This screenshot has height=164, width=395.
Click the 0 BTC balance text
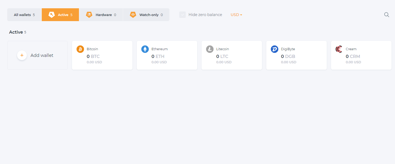(x=93, y=56)
